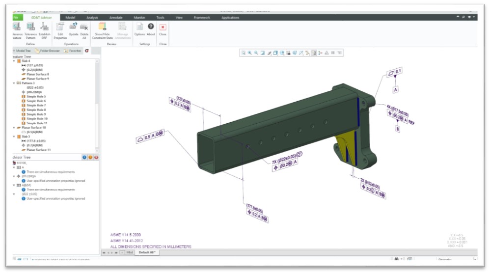Select Planar Surface 9 in the feature tree
The width and height of the screenshot is (490, 274).
[x=37, y=79]
